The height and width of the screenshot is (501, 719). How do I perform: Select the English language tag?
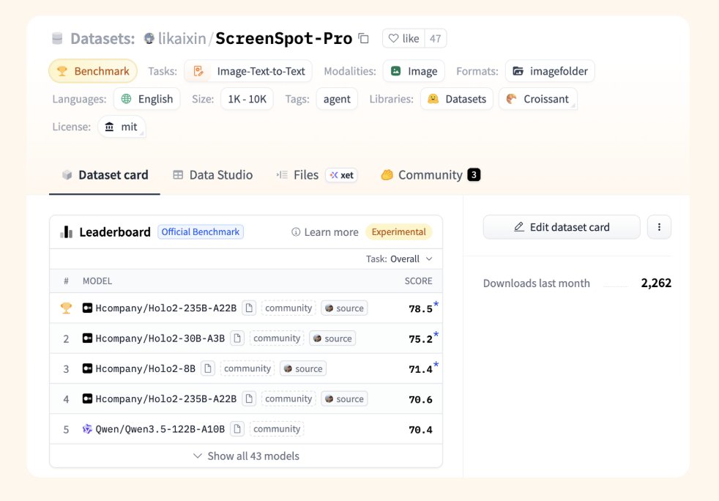[146, 99]
